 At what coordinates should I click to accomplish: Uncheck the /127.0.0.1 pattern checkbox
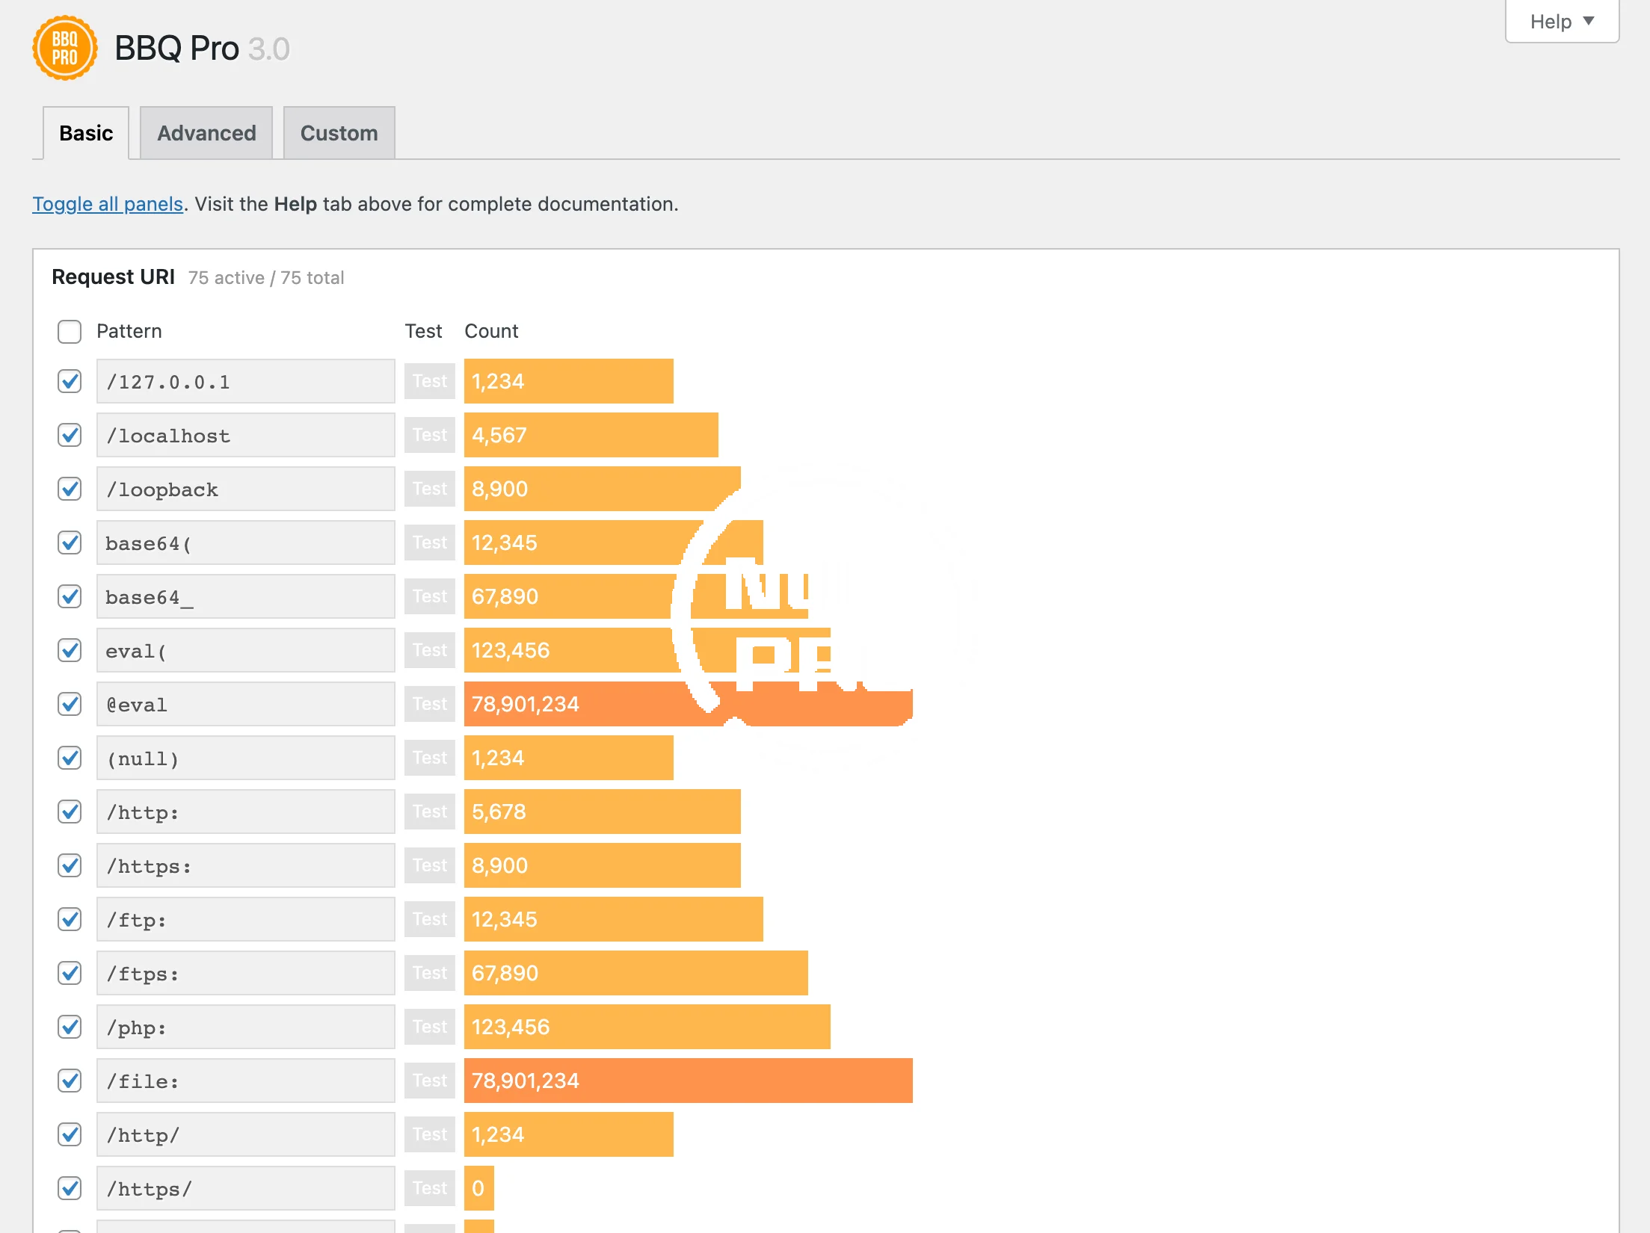click(70, 381)
